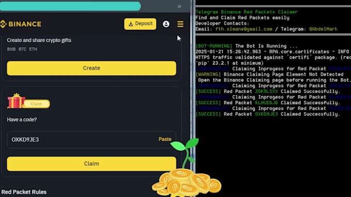
Task: Click the terminal title 'Telegram Binance Red Packets Claimer'
Action: [246, 12]
